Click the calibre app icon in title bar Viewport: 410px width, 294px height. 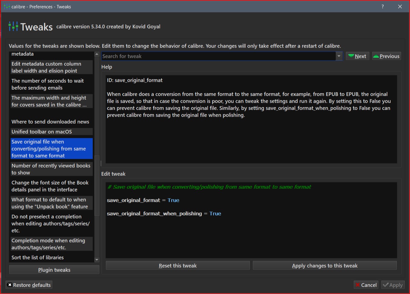[7, 6]
